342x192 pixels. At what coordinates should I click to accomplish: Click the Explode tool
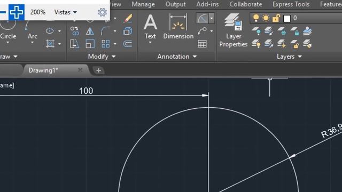pos(128,31)
